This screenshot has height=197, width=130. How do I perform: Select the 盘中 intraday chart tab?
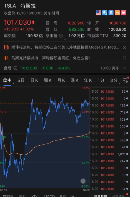7,80
